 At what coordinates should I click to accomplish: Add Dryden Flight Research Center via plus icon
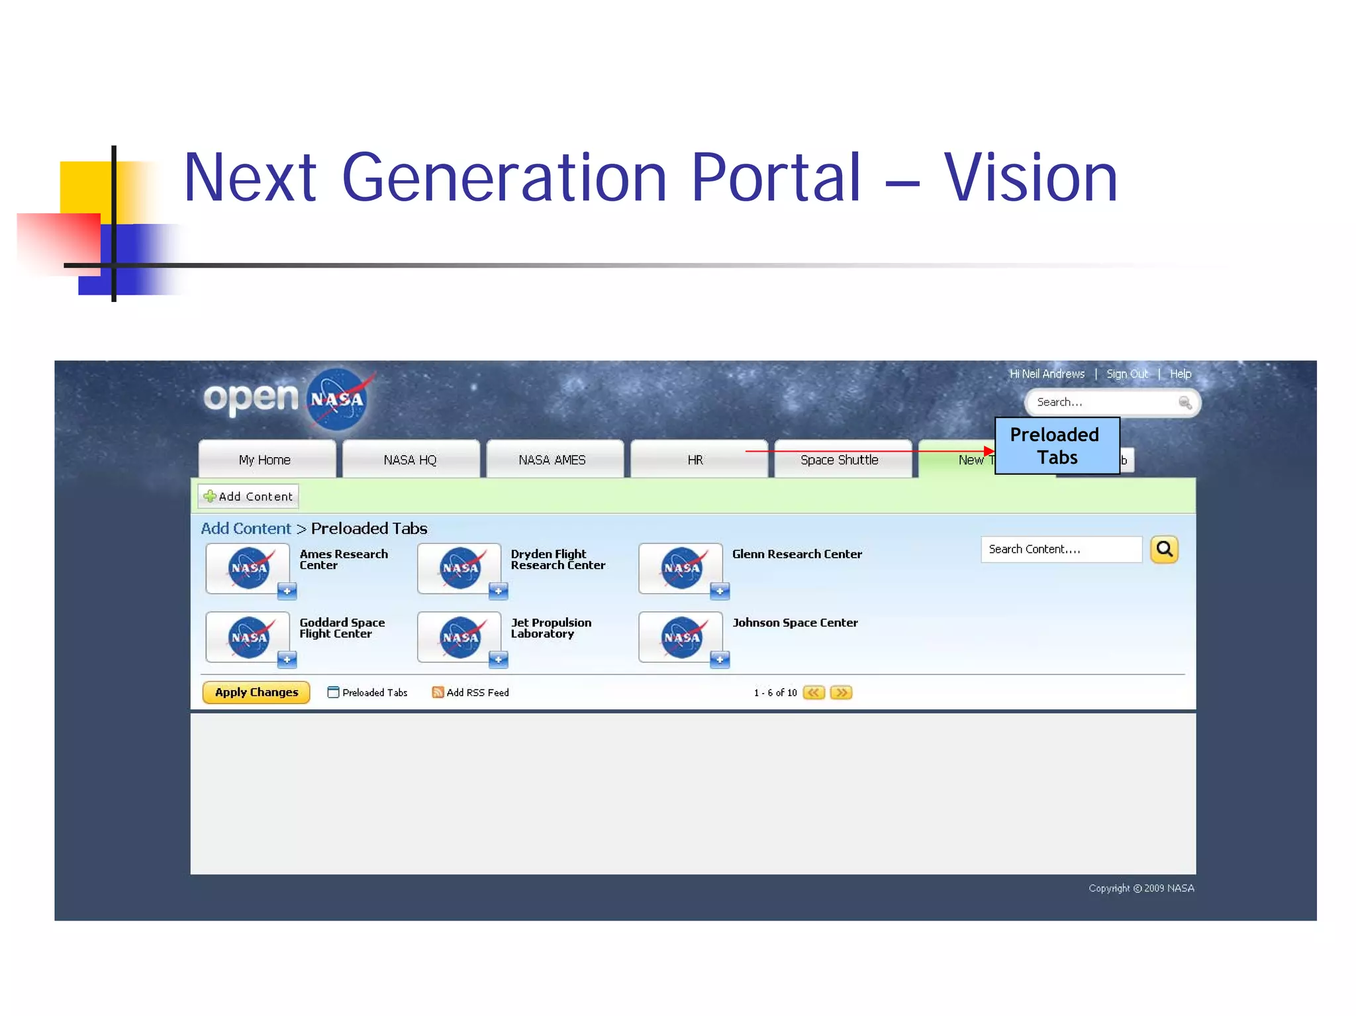coord(498,590)
